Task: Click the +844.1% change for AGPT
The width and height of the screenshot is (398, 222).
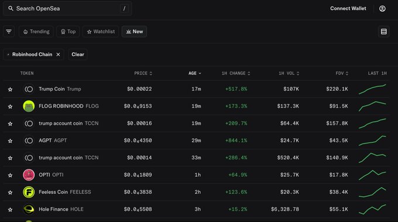Action: [236, 141]
